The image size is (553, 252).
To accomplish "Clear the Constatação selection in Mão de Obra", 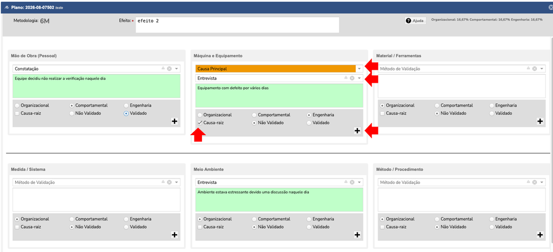I will coord(169,69).
